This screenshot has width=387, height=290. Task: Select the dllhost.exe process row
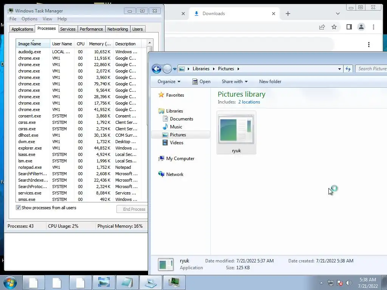(79, 135)
